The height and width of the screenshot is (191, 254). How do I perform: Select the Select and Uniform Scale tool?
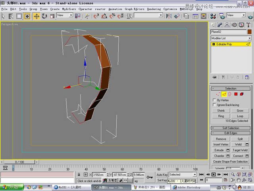click(x=52, y=16)
